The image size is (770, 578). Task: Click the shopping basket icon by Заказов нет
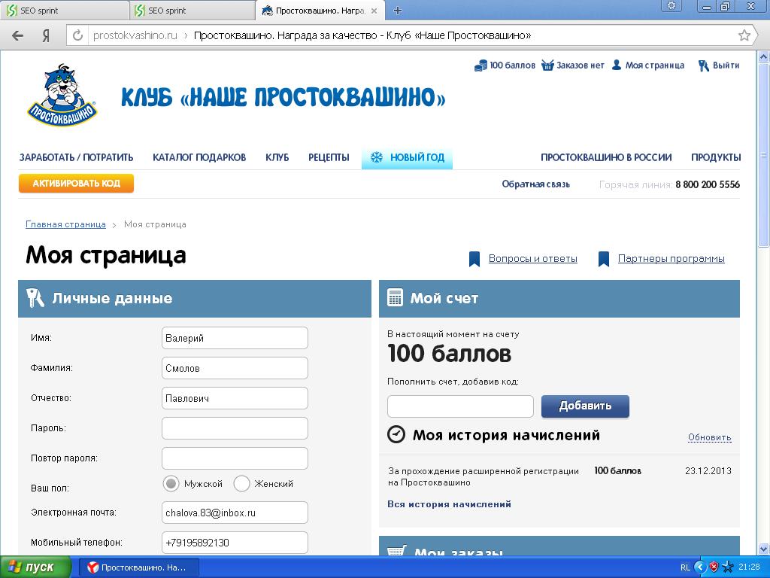pos(547,65)
